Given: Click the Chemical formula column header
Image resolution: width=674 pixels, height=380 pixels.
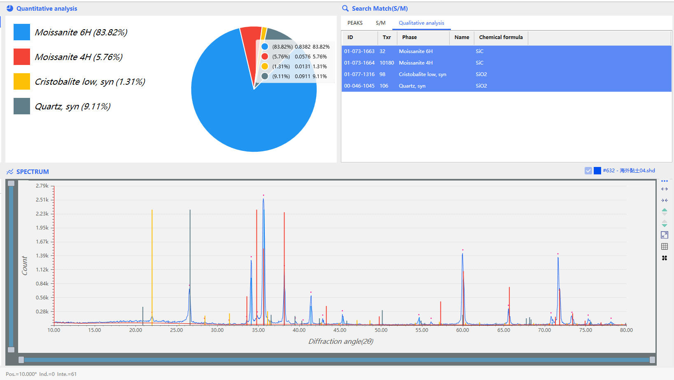Looking at the screenshot, I should (501, 37).
